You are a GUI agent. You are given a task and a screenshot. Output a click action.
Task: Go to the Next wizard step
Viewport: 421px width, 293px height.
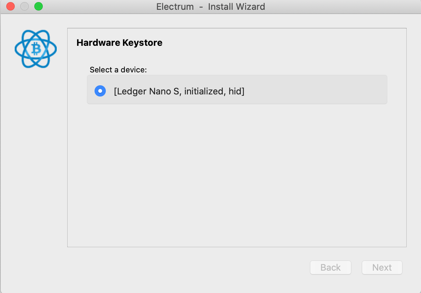(382, 267)
